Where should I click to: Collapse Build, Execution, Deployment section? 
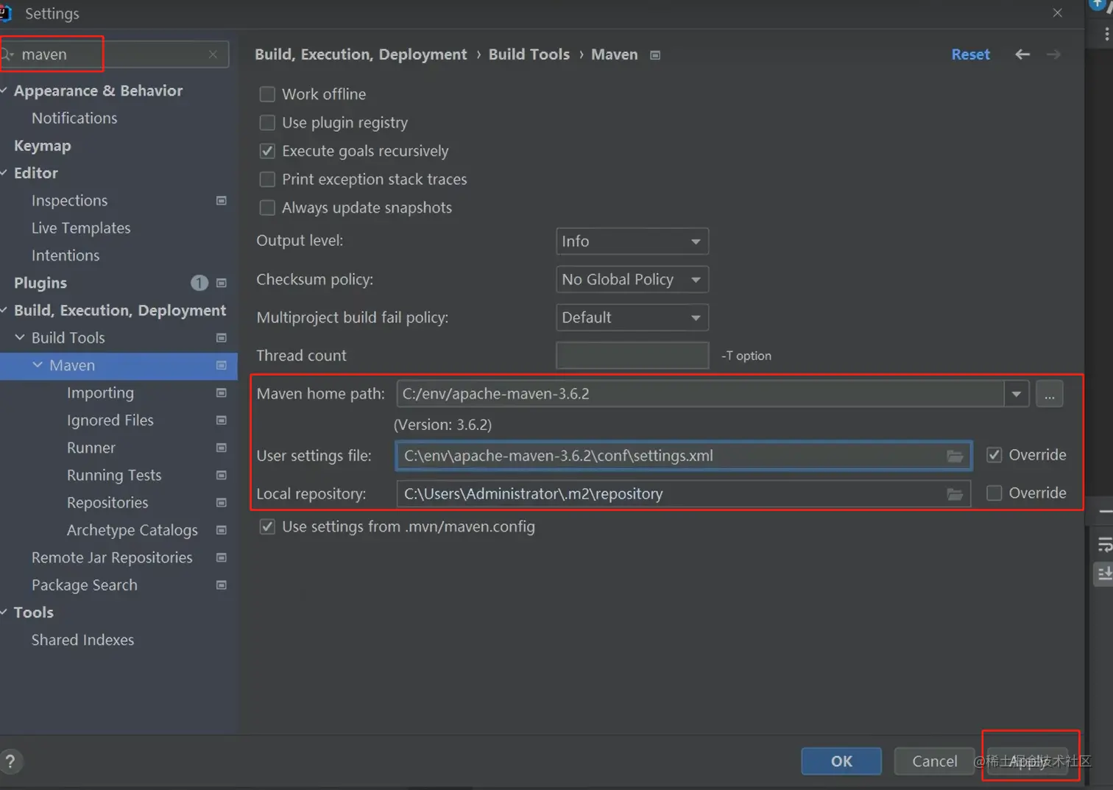4,311
